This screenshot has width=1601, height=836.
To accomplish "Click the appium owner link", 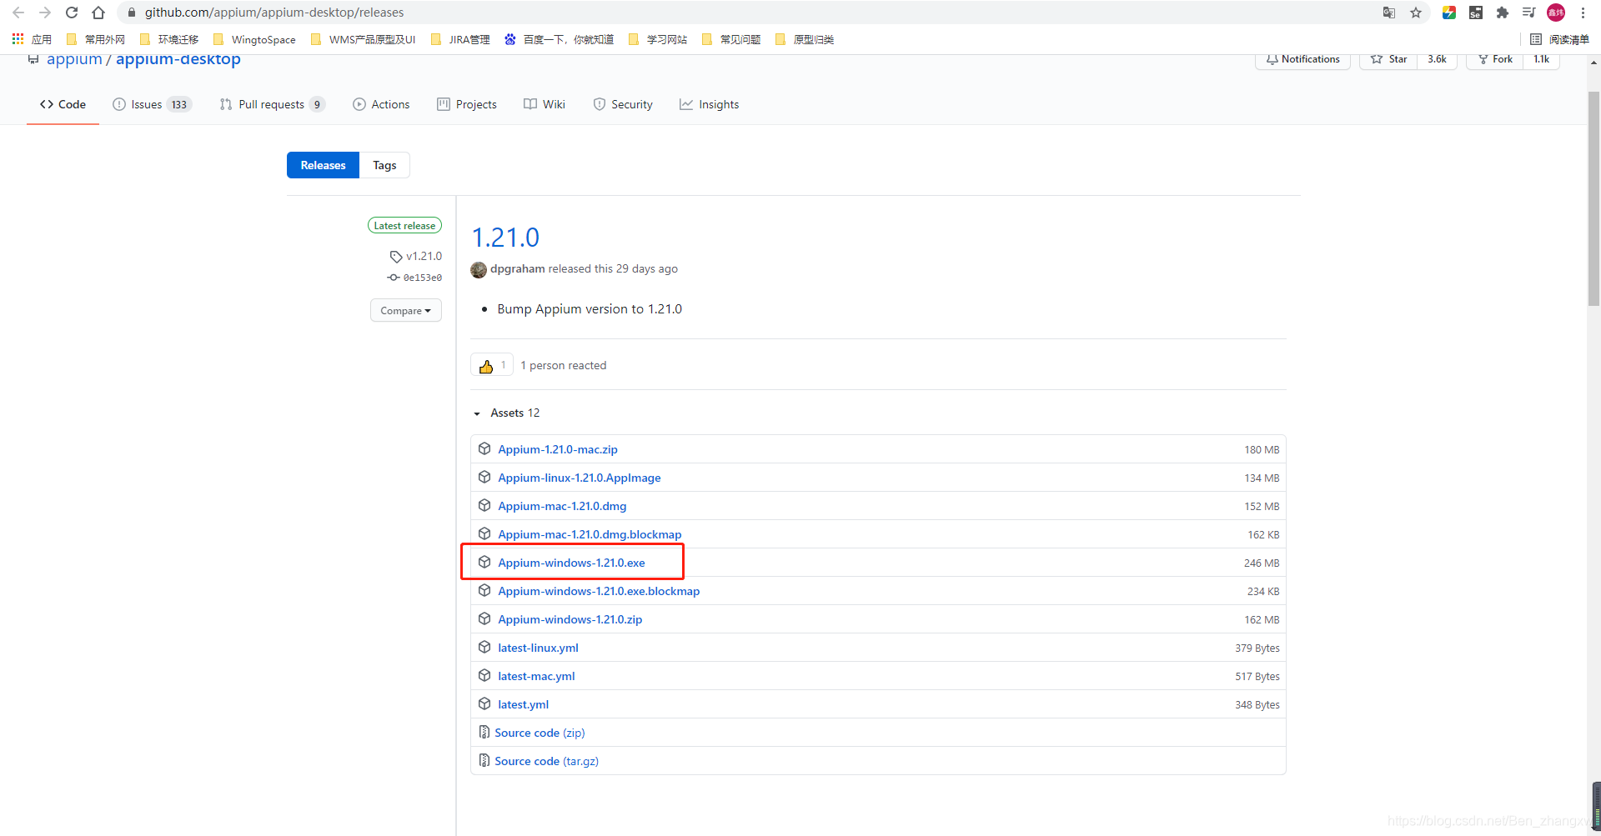I will coord(74,59).
